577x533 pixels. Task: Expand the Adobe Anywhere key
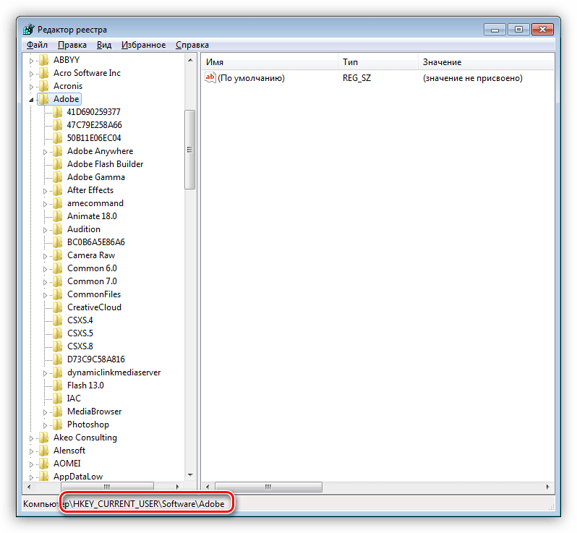pyautogui.click(x=45, y=152)
